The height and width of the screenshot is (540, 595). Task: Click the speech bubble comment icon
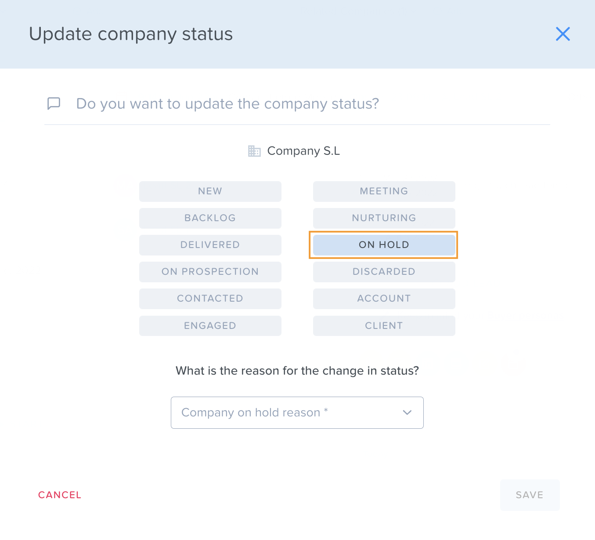click(54, 103)
